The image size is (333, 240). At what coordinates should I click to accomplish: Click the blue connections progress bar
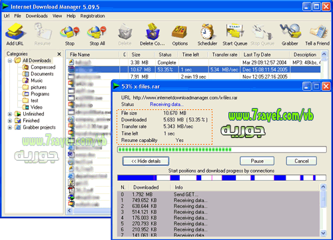[x=222, y=178]
